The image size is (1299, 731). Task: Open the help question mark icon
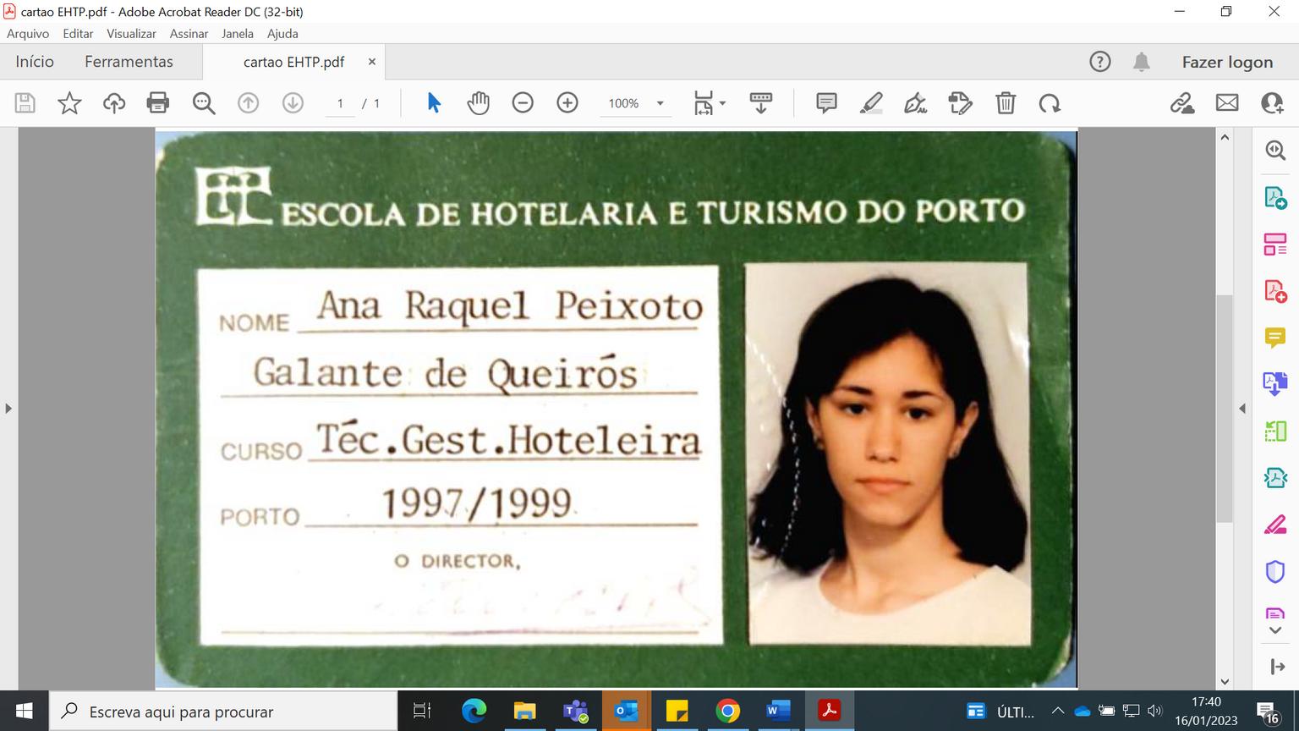pos(1100,62)
